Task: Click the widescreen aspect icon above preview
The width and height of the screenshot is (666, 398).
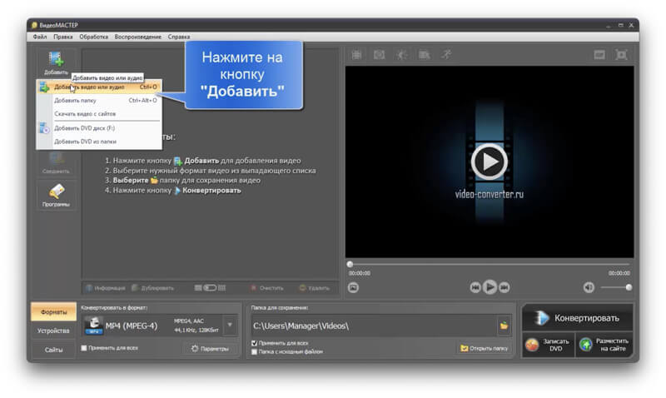Action: (599, 54)
